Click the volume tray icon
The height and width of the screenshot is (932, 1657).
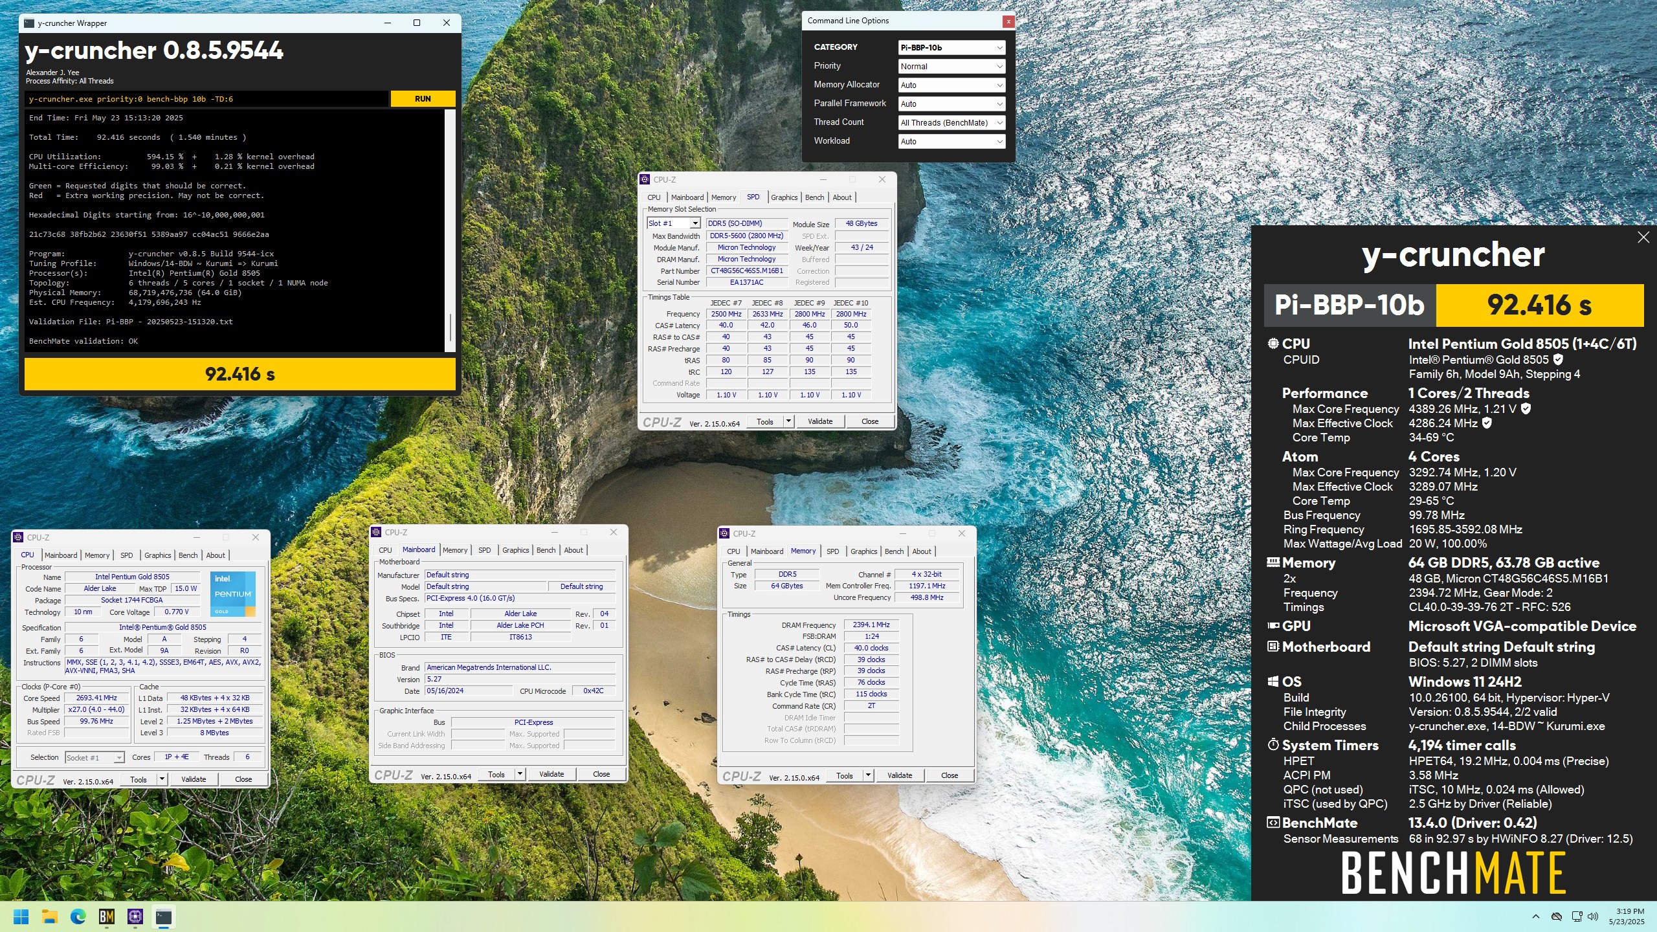click(1594, 916)
